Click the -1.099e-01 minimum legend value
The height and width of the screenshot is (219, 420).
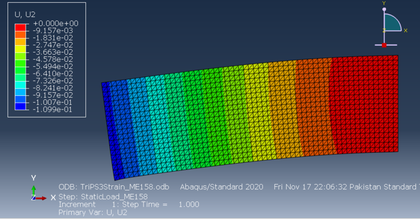tap(52, 109)
